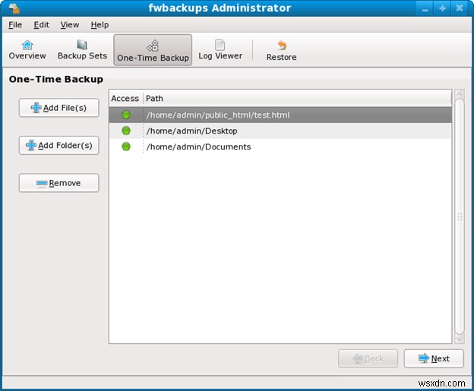Viewport: 474px width, 391px height.
Task: Sort by the Path column header
Action: click(x=298, y=98)
